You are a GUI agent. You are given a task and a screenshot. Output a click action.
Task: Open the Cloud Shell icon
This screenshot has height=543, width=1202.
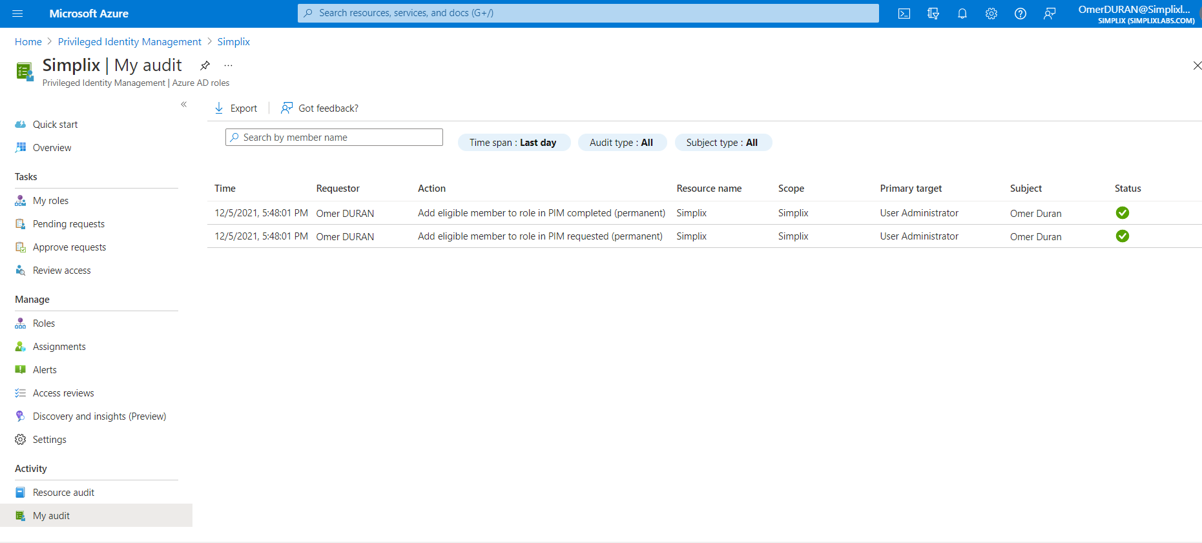[x=904, y=14]
